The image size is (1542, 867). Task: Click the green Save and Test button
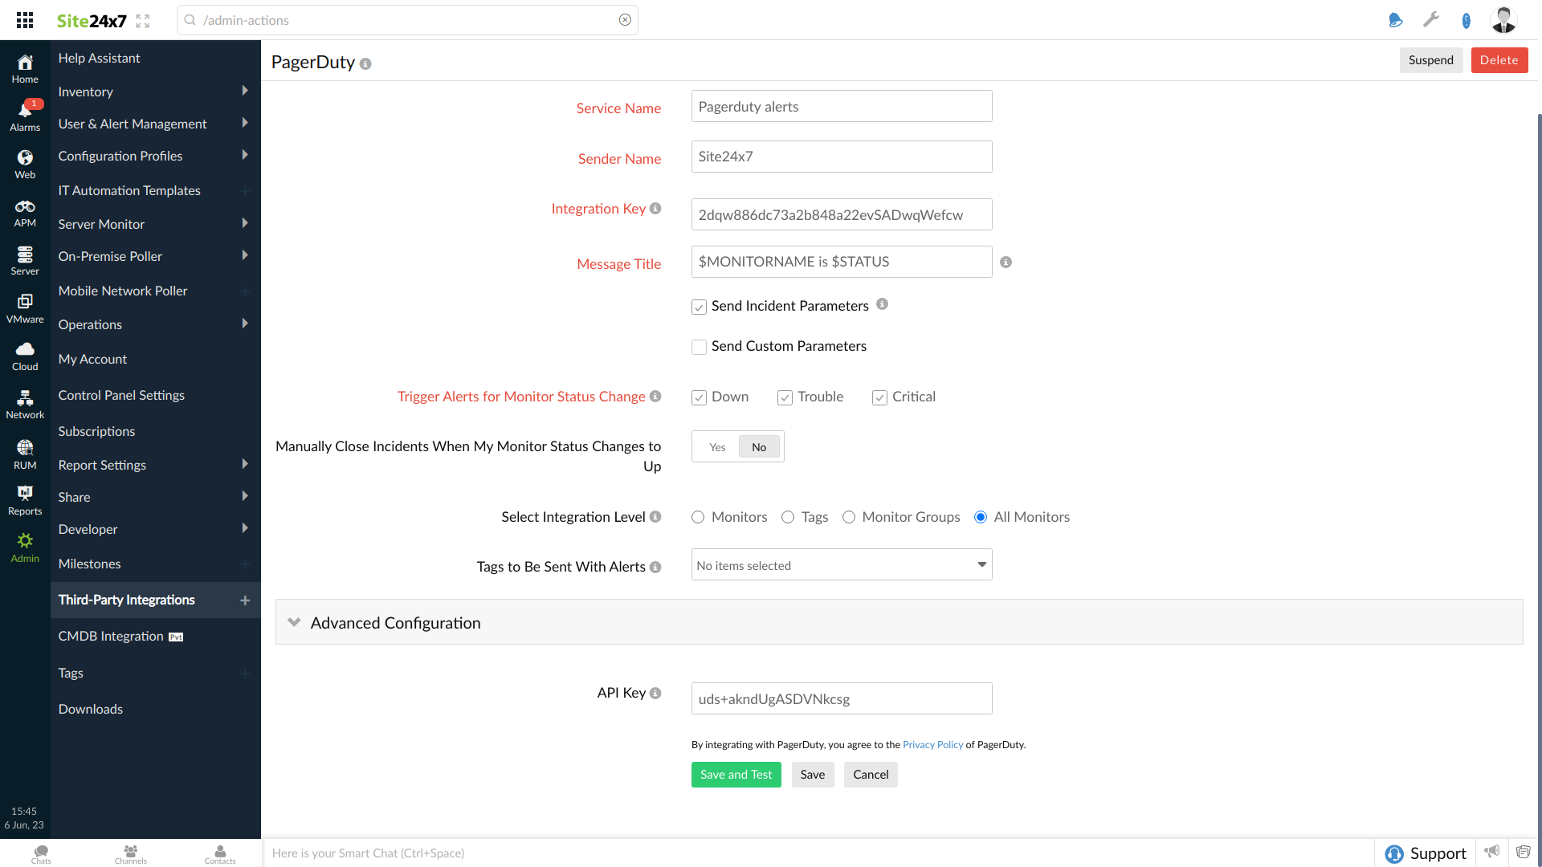click(x=736, y=775)
